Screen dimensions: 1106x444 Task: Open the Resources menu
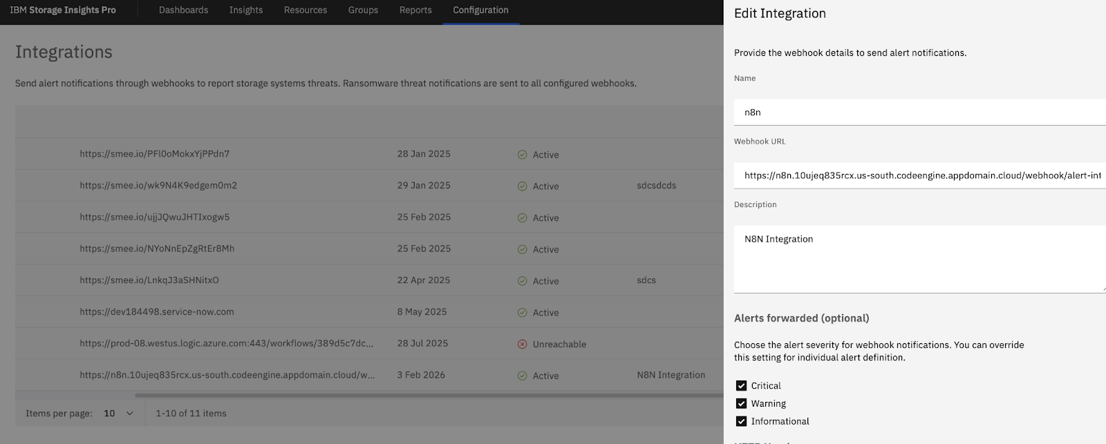click(306, 10)
